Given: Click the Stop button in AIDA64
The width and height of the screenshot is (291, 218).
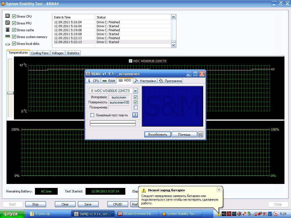Looking at the screenshot, I should pos(35,204).
